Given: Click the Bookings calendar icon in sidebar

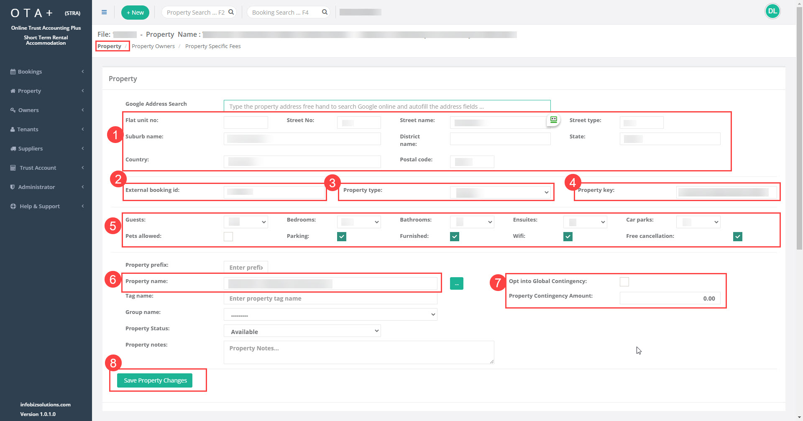Looking at the screenshot, I should [x=13, y=71].
